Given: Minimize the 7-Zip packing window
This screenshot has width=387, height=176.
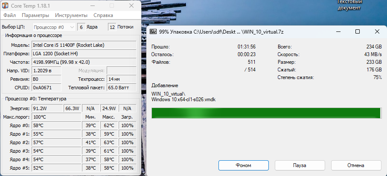Looking at the screenshot, I should coord(338,31).
